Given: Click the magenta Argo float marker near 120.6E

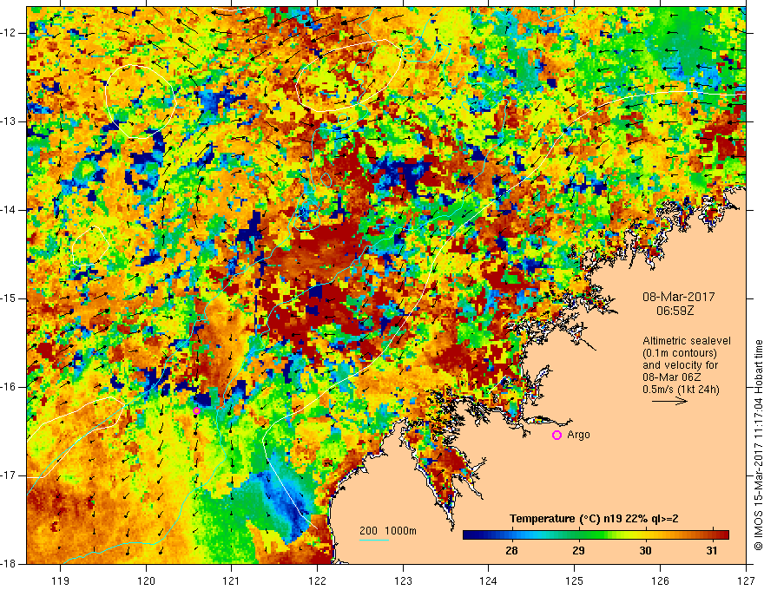Looking at the screenshot, I should 196,411.
